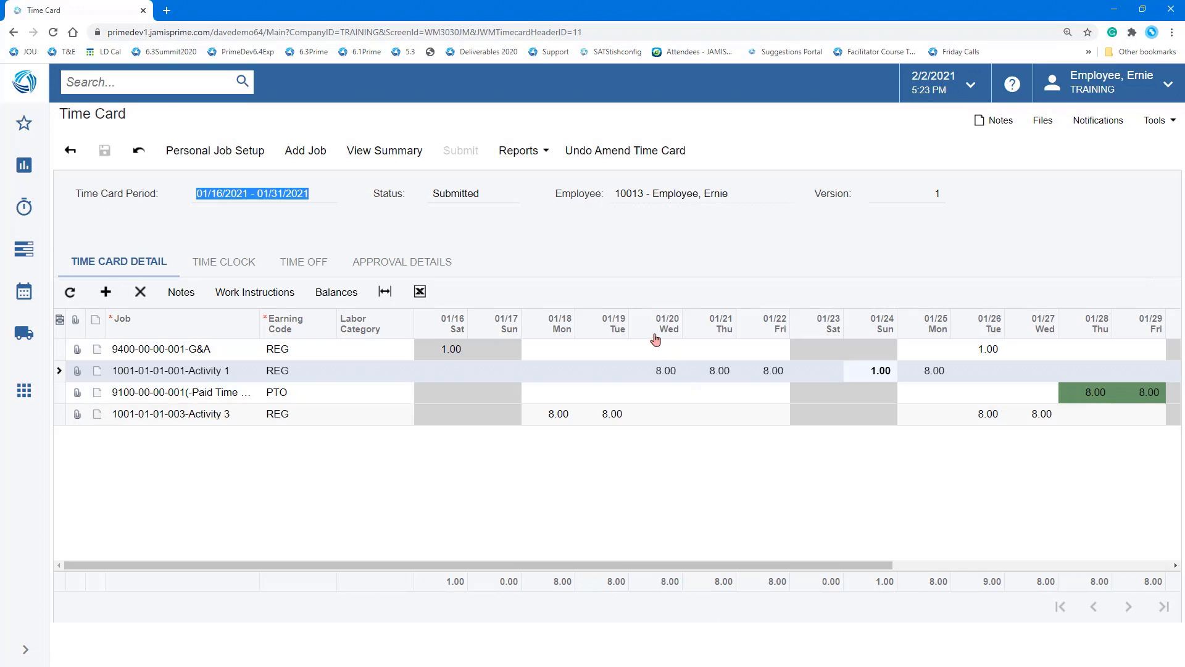Click Undo Amend Time Card

(625, 150)
